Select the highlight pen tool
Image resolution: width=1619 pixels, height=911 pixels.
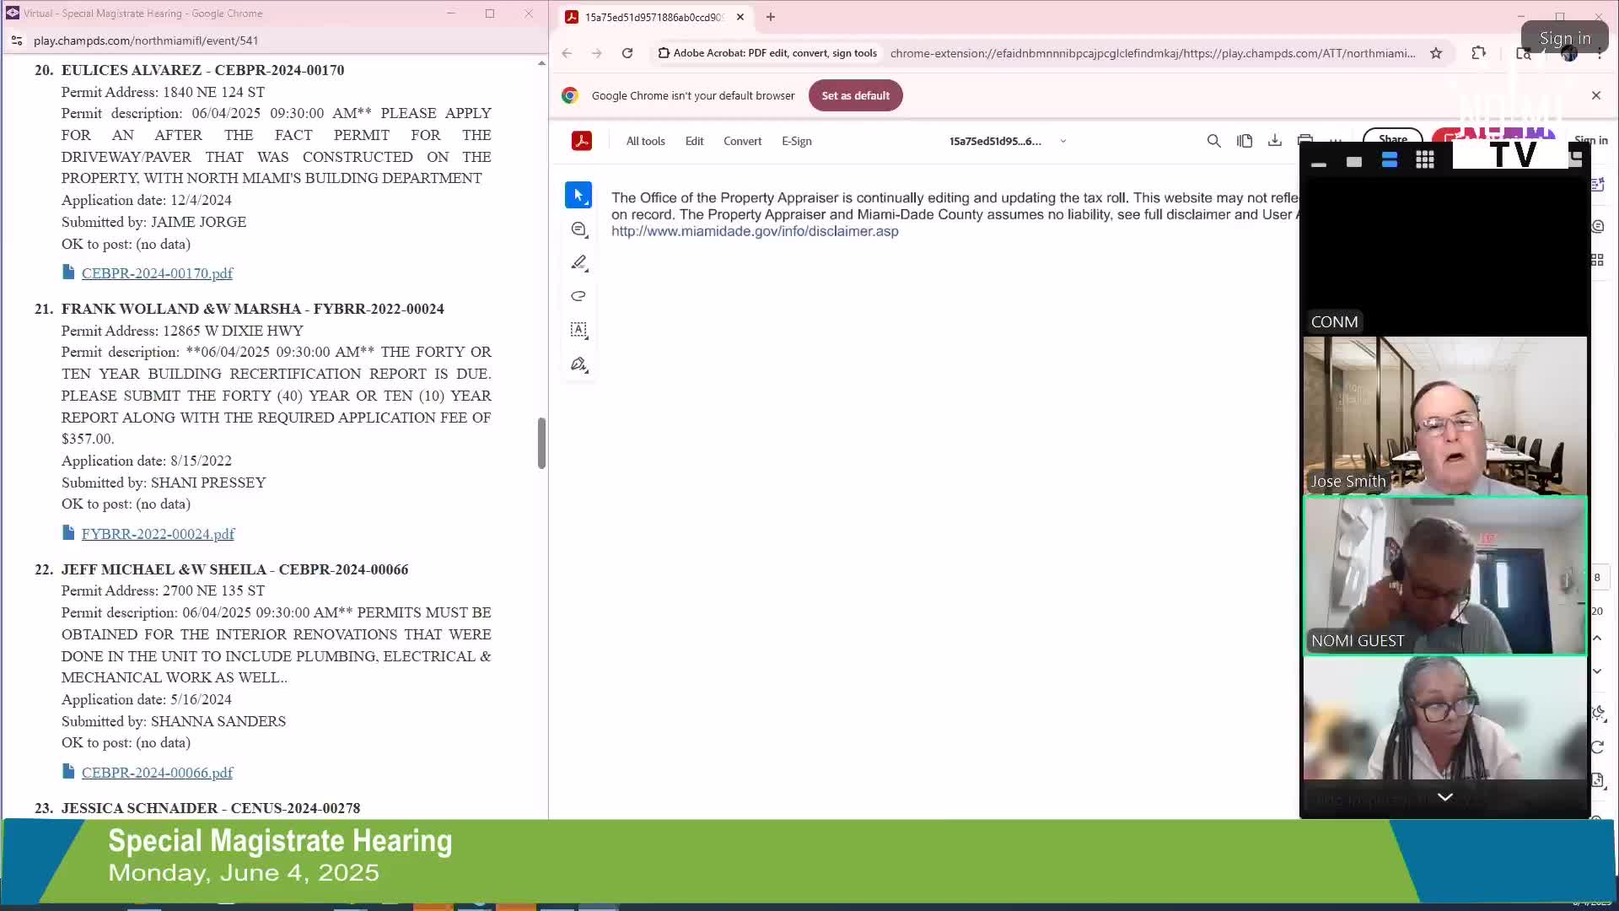pos(578,263)
